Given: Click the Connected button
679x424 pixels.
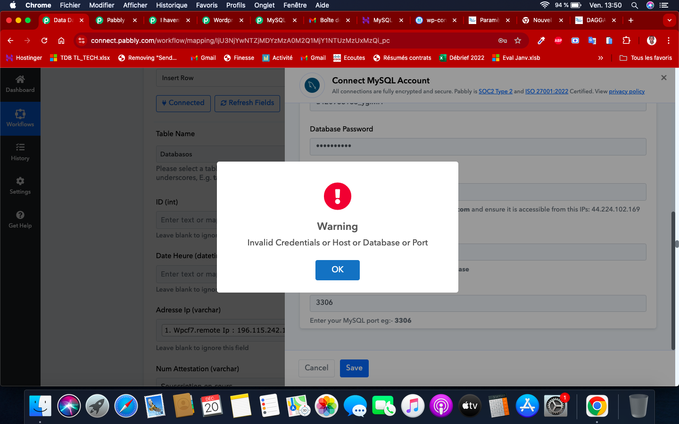Looking at the screenshot, I should [183, 103].
